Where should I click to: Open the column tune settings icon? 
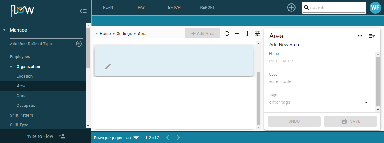coord(257,34)
